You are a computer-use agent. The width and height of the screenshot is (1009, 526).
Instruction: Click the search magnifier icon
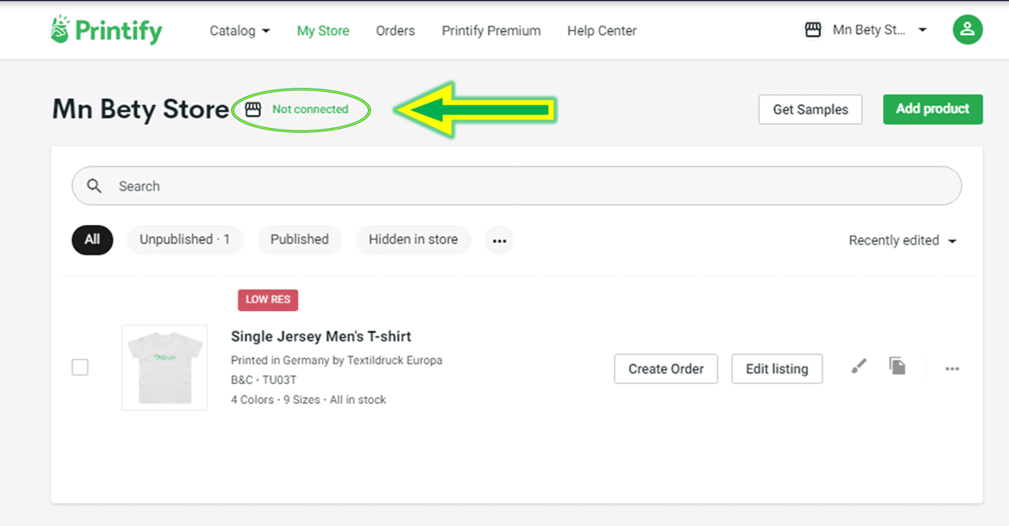pos(95,186)
